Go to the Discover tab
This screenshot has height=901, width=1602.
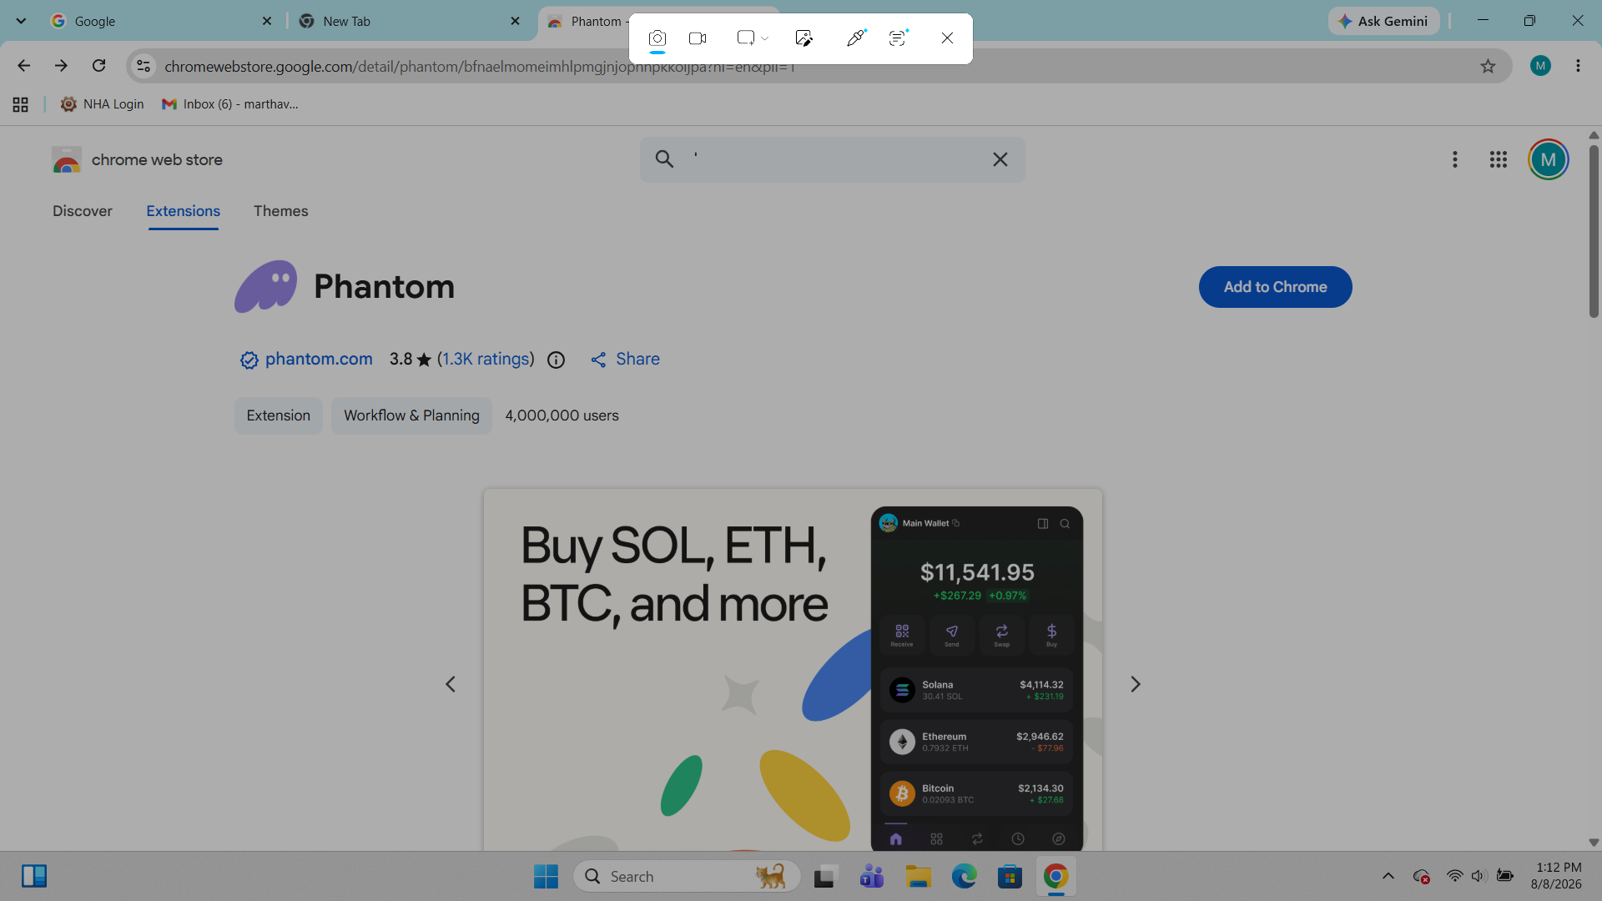coord(82,211)
